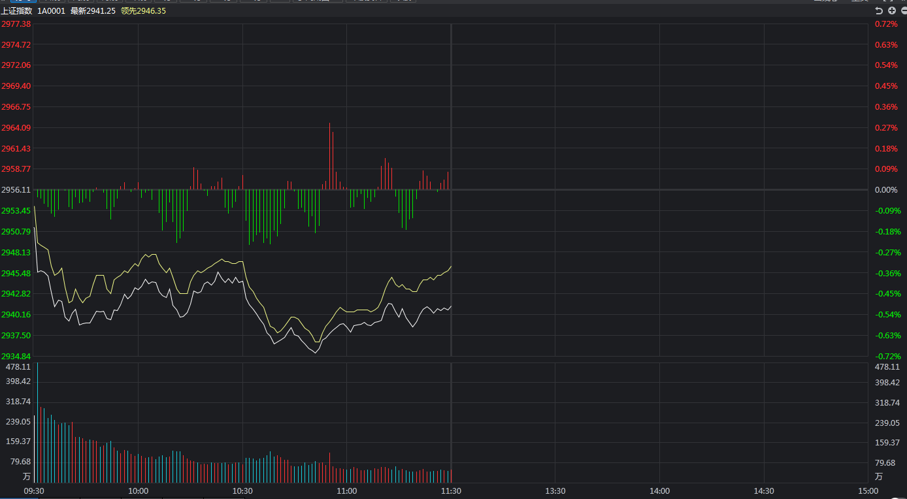Click the -0.72% lowest percent label
The height and width of the screenshot is (499, 907).
[x=887, y=357]
